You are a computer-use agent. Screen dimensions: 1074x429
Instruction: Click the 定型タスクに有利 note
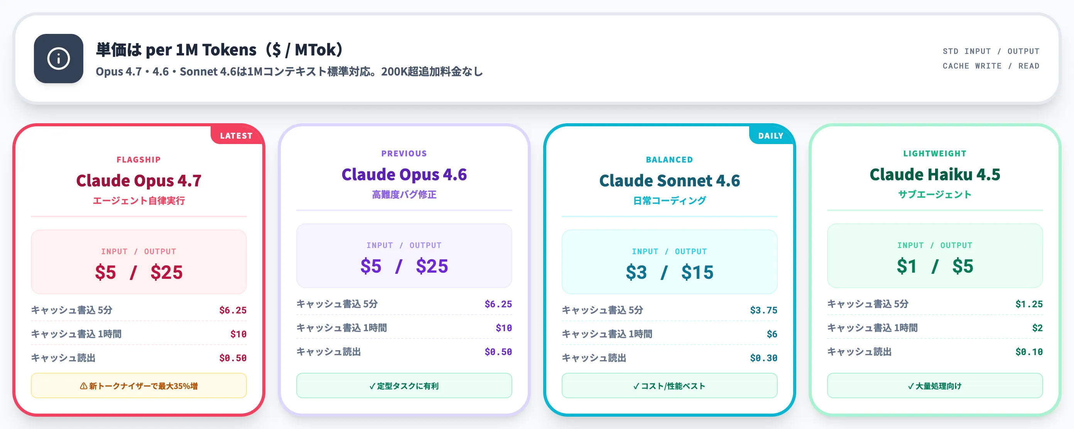404,386
